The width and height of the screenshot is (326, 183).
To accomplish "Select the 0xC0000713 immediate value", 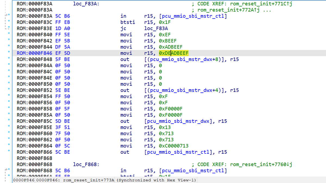I will coord(174,146).
